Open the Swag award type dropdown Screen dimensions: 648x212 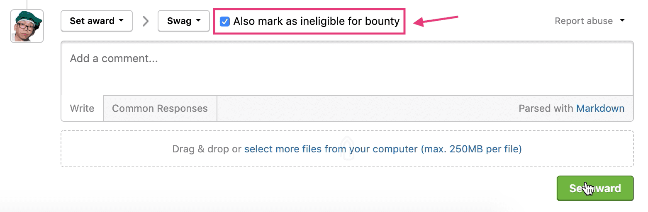(183, 21)
